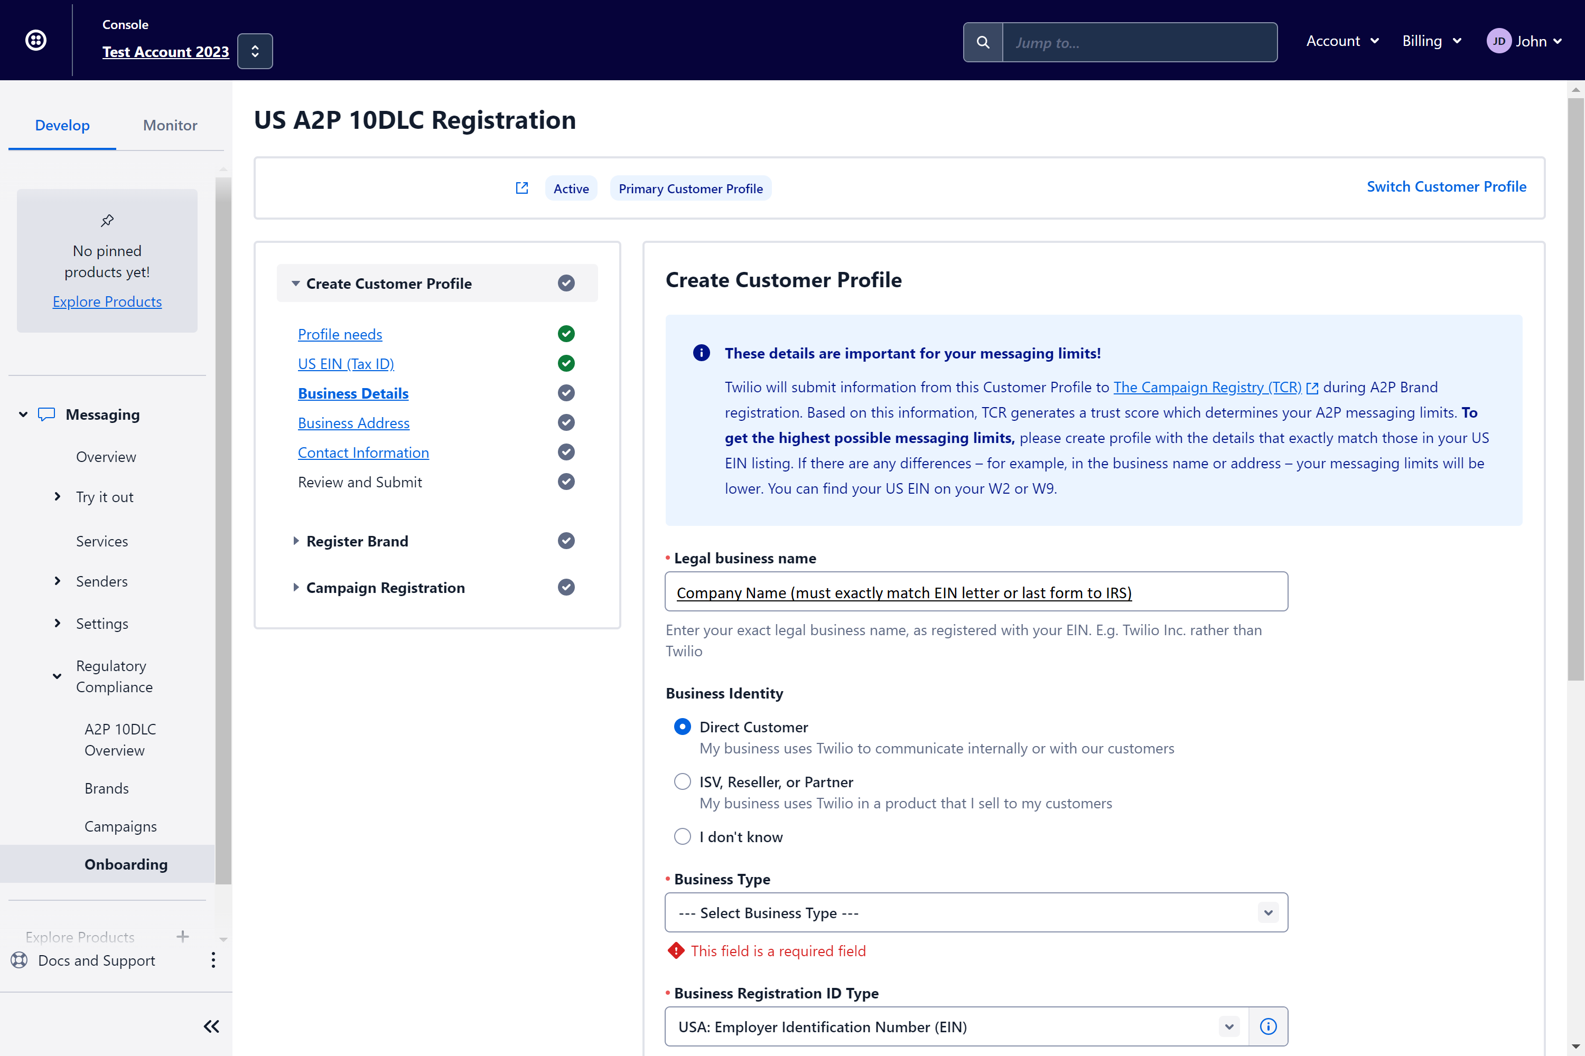Click the pin icon in pinned products box
The image size is (1585, 1056).
pos(107,220)
